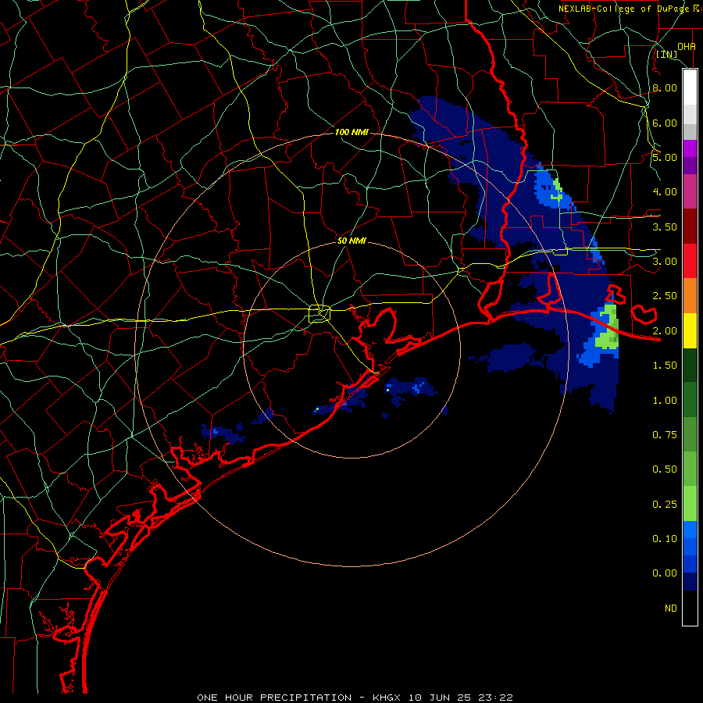
Task: Click the 2.50 legend value
Action: tap(665, 296)
